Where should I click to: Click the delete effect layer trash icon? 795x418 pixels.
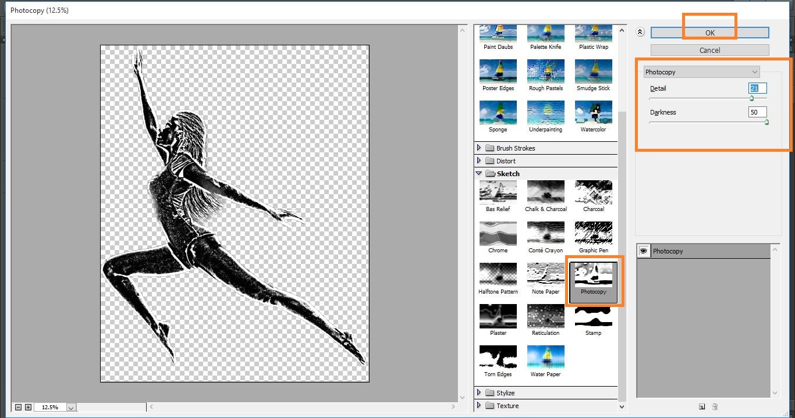pos(715,407)
